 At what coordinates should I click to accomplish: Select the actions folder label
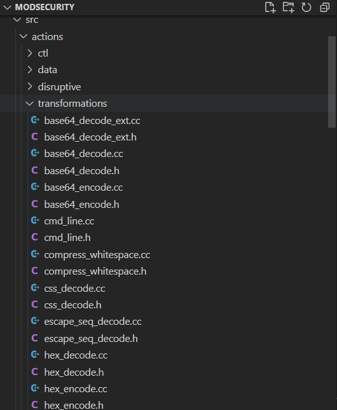[47, 37]
